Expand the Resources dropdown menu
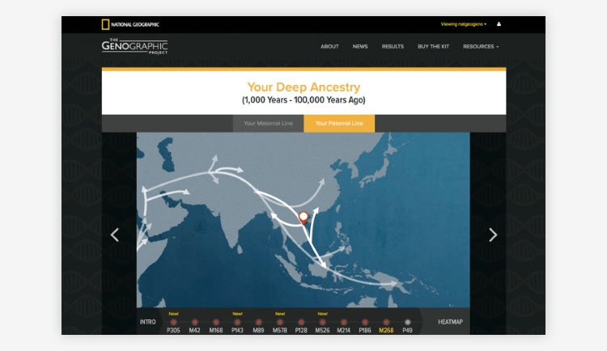The width and height of the screenshot is (607, 351). point(481,46)
